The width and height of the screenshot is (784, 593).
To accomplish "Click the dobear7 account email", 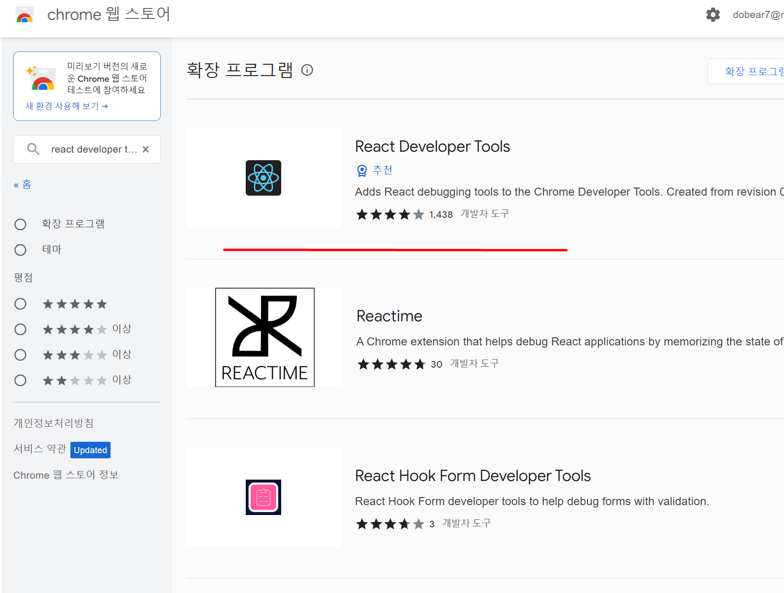I will [x=758, y=15].
